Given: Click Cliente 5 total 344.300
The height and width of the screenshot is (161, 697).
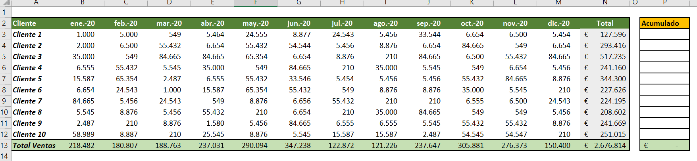Looking at the screenshot, I should pos(605,79).
